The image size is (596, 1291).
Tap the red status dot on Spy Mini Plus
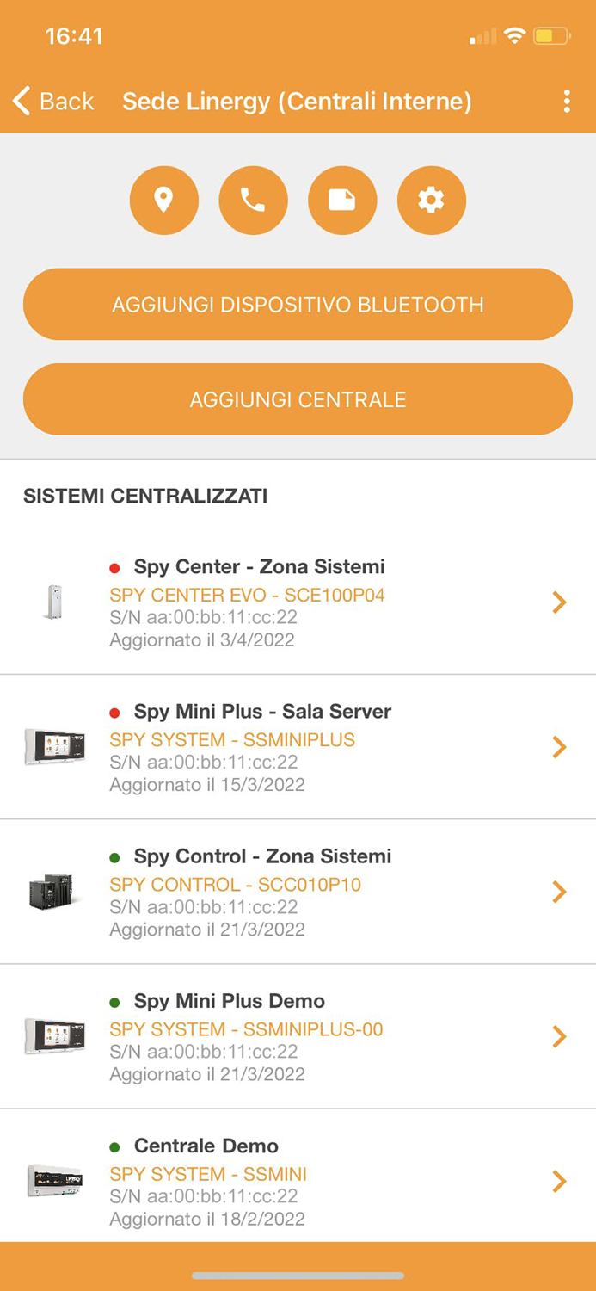(x=117, y=711)
